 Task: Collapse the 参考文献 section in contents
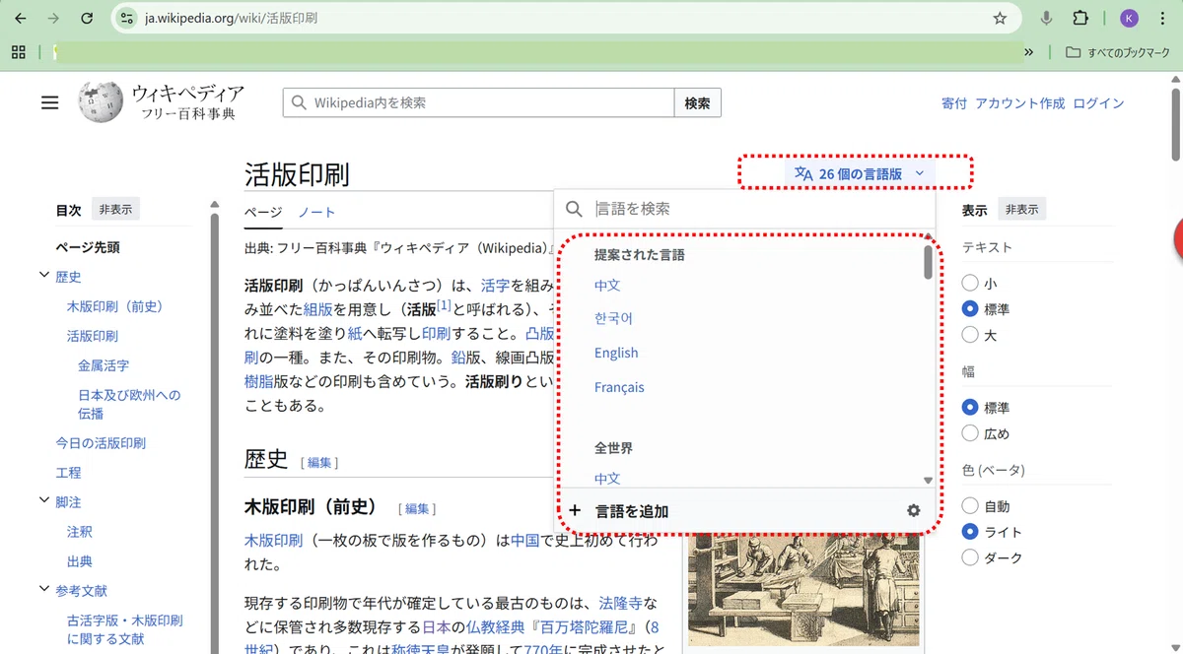tap(44, 589)
